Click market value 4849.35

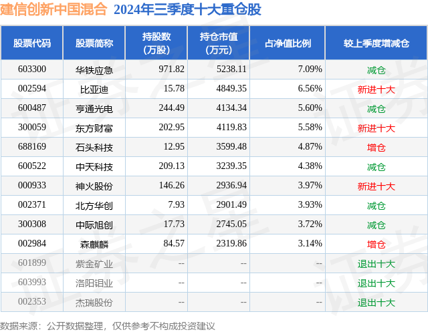pos(231,89)
